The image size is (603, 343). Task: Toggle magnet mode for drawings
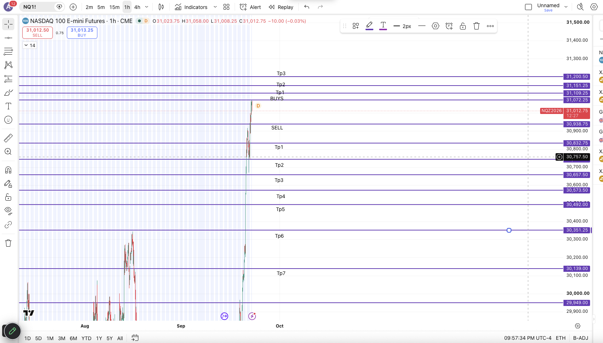[x=8, y=170]
